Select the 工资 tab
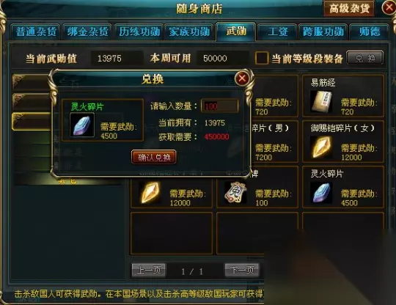396x305 pixels. [278, 32]
